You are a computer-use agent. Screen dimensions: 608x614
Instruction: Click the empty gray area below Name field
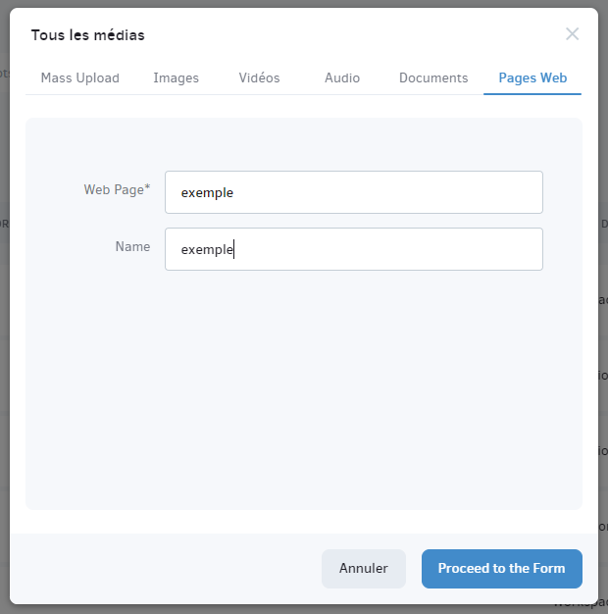(x=304, y=387)
